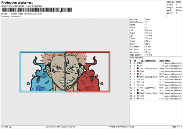
Task: Click the 'EndX:' label
Action: coord(132,41)
